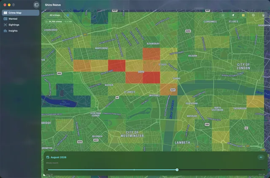Click the CITY OF WESTMINSTER map label
The height and width of the screenshot is (178, 270).
tap(132, 134)
